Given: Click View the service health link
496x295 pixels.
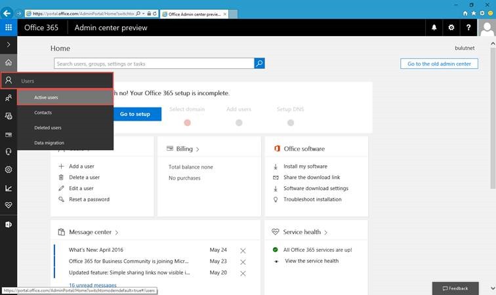Looking at the screenshot, I should tap(312, 261).
